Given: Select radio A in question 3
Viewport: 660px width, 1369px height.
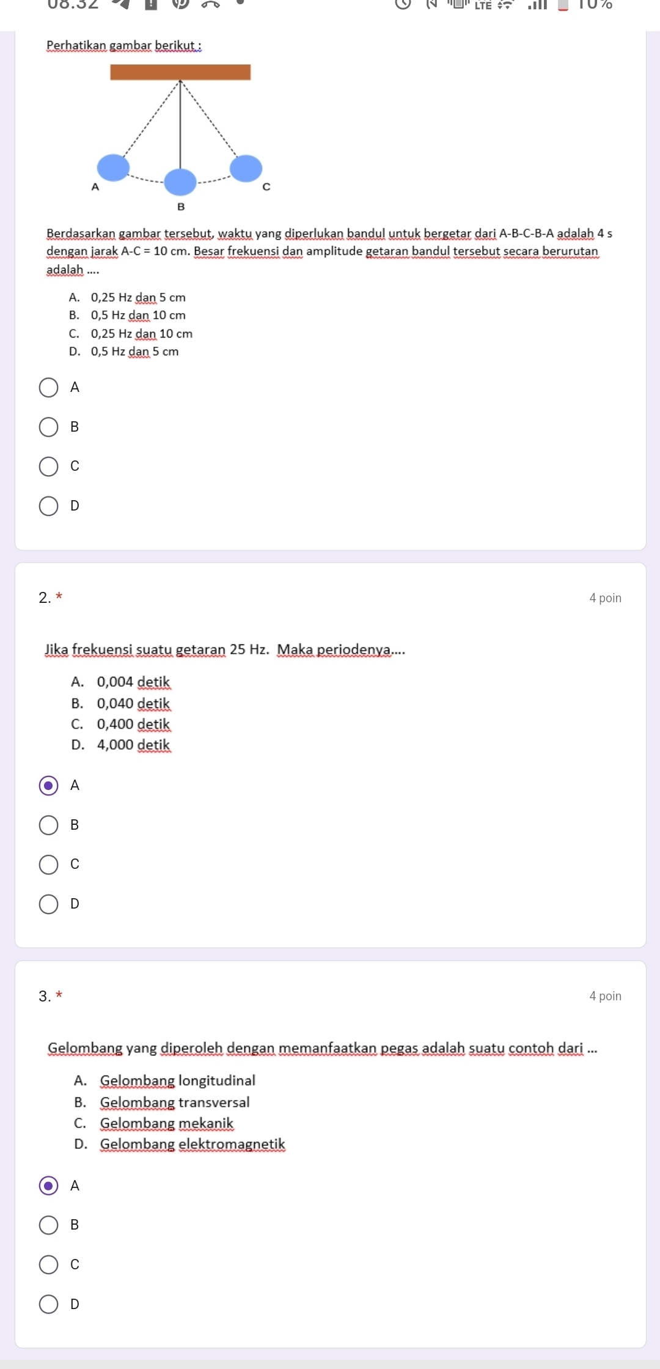Looking at the screenshot, I should [x=49, y=1186].
